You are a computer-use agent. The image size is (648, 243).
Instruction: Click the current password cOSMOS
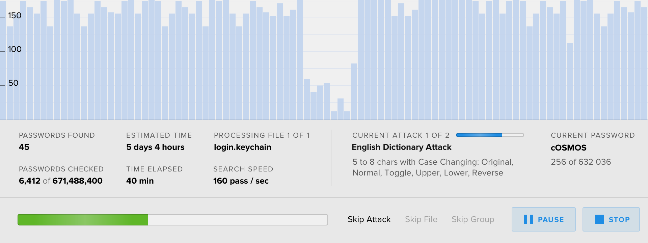click(x=568, y=148)
